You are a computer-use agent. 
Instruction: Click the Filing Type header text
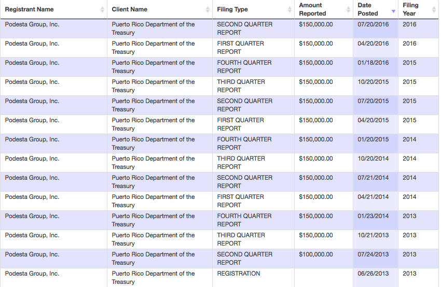[232, 9]
